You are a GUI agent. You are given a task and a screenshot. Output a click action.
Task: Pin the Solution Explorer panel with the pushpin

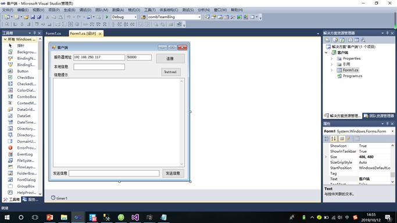coord(387,33)
